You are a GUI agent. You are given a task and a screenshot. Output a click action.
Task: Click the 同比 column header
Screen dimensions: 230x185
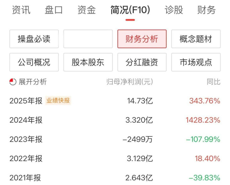(x=213, y=82)
